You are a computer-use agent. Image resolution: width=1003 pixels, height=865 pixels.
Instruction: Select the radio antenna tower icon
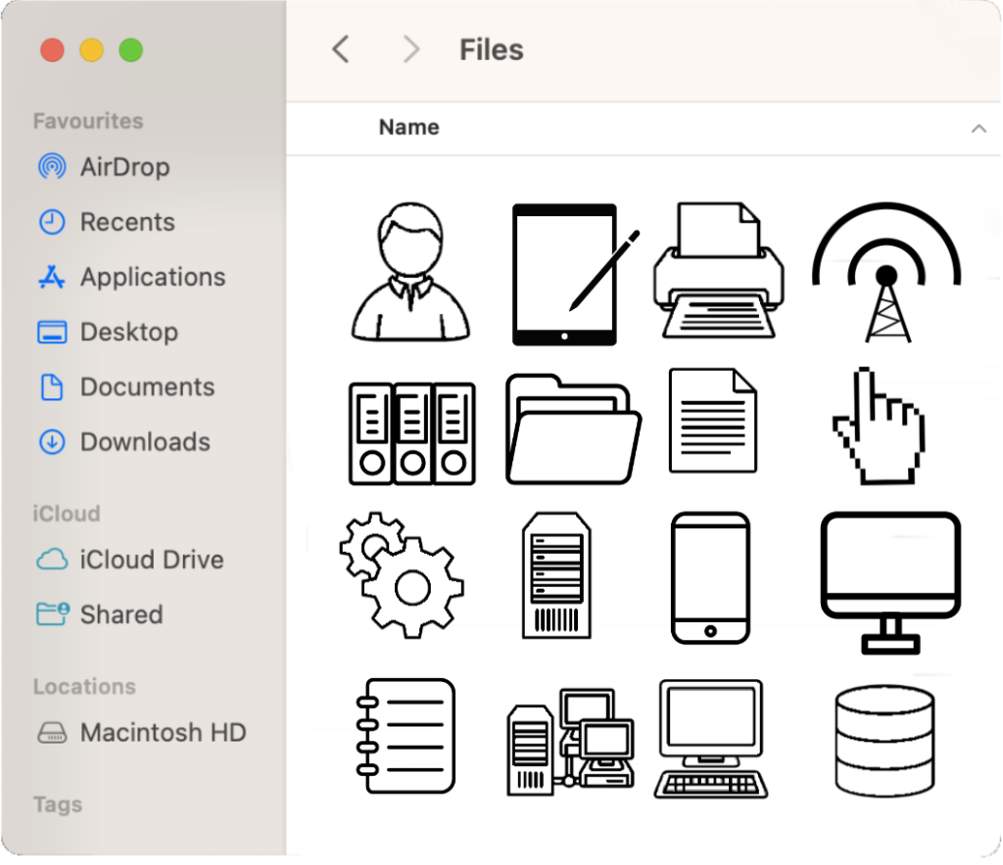(886, 272)
